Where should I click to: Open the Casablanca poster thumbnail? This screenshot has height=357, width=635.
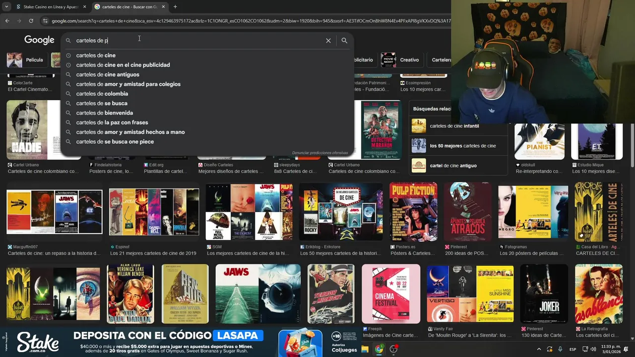[599, 294]
